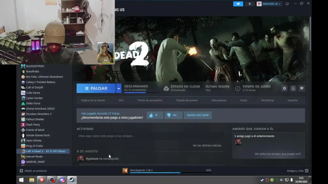328x184 pixels.
Task: Open the Steam announcements megaphone button
Action: click(x=238, y=4)
